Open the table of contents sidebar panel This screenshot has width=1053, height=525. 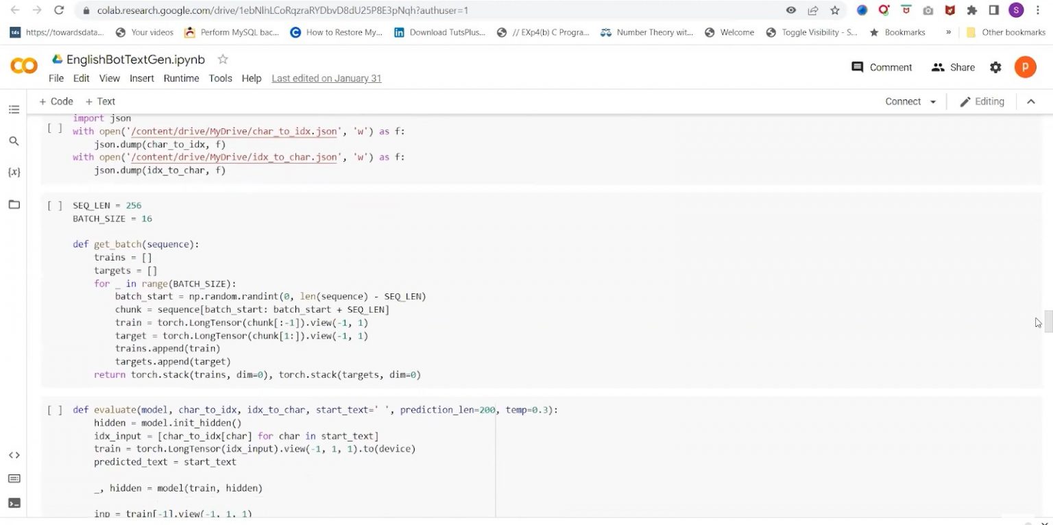pos(14,109)
